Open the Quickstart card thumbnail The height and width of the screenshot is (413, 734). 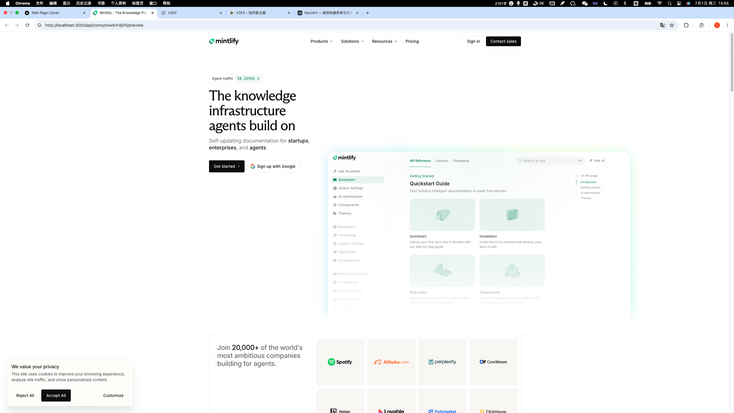442,215
